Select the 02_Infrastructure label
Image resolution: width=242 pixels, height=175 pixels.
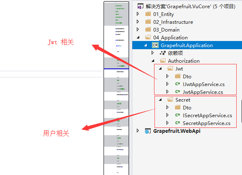click(173, 22)
